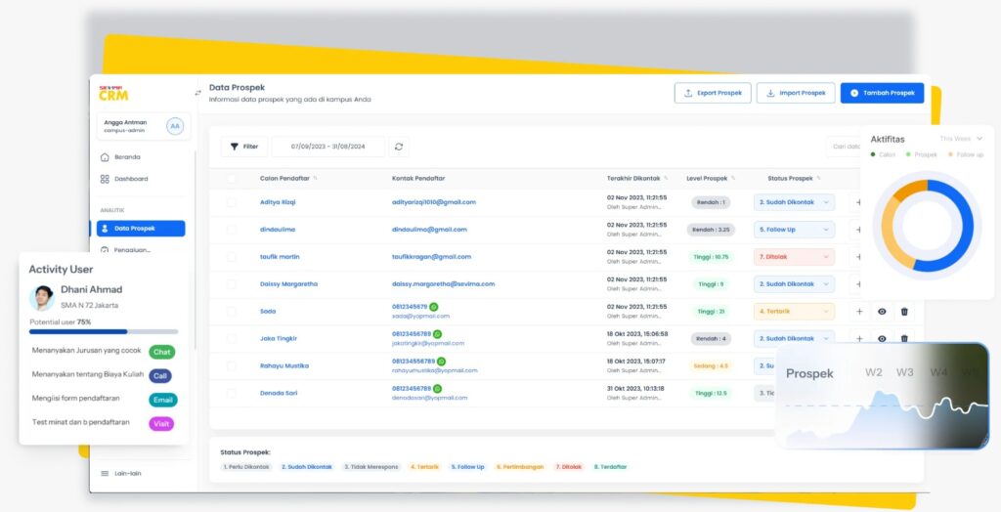
Task: Expand the '5. Follow Up' status dropdown
Action: pos(794,230)
